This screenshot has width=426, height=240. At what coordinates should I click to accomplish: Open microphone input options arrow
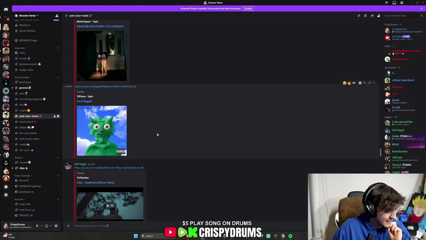point(41,226)
